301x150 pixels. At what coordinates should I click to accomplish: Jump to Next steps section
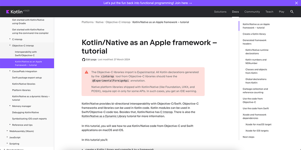tap(248, 137)
